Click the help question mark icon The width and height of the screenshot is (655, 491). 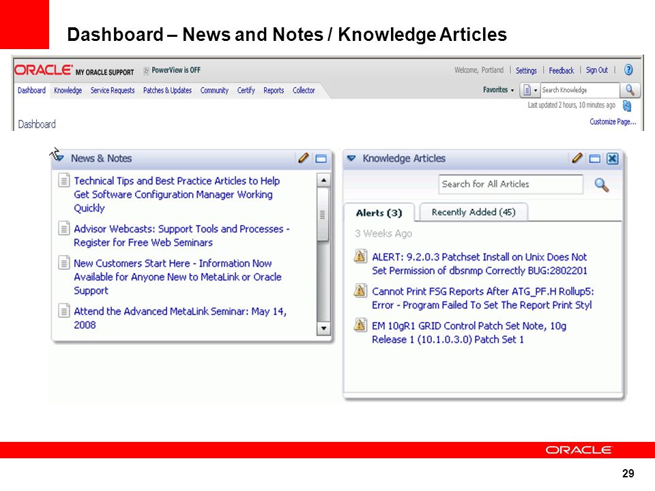628,70
